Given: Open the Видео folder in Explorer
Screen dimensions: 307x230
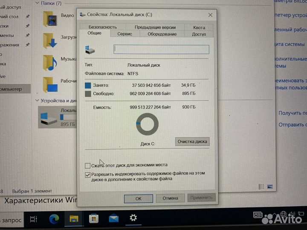Looking at the screenshot, I should (x=50, y=19).
